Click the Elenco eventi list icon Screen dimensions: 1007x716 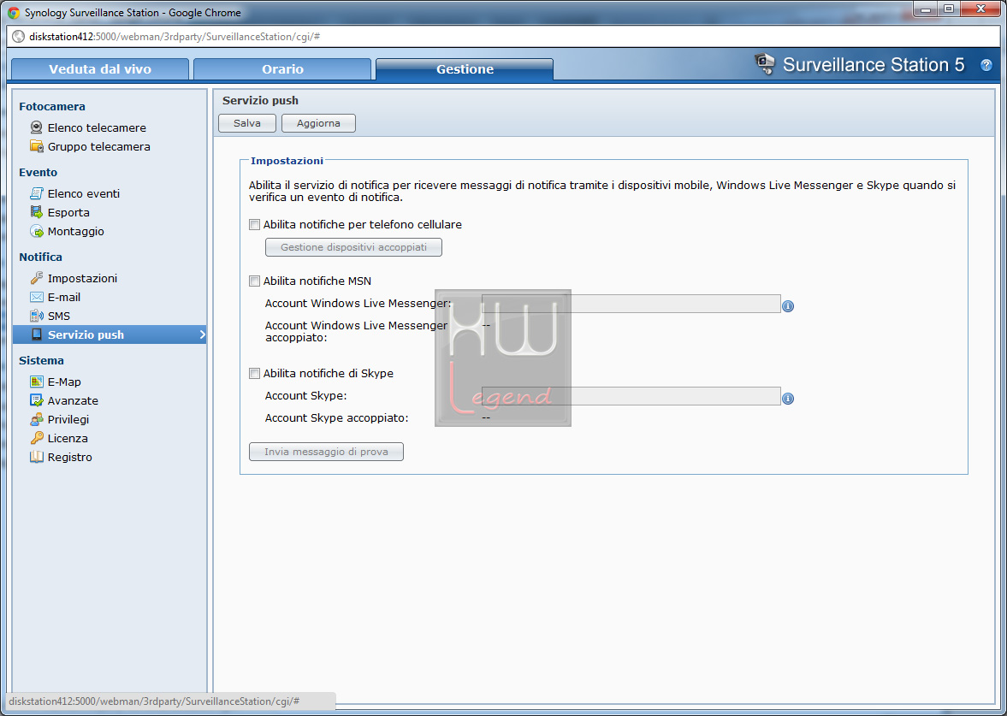(x=37, y=193)
